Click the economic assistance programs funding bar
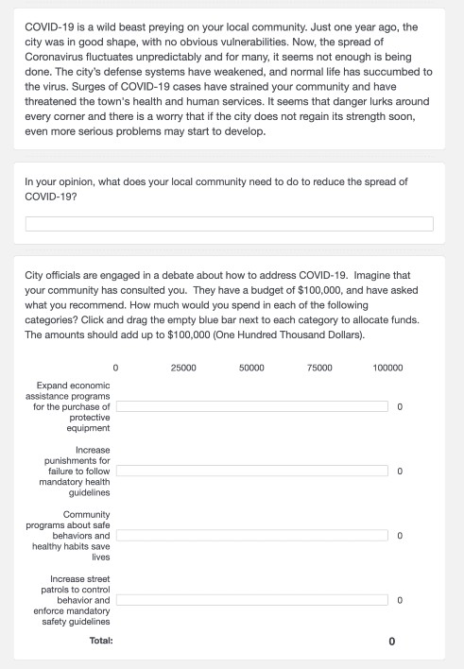Viewport: 464px width, 669px height. pos(252,406)
